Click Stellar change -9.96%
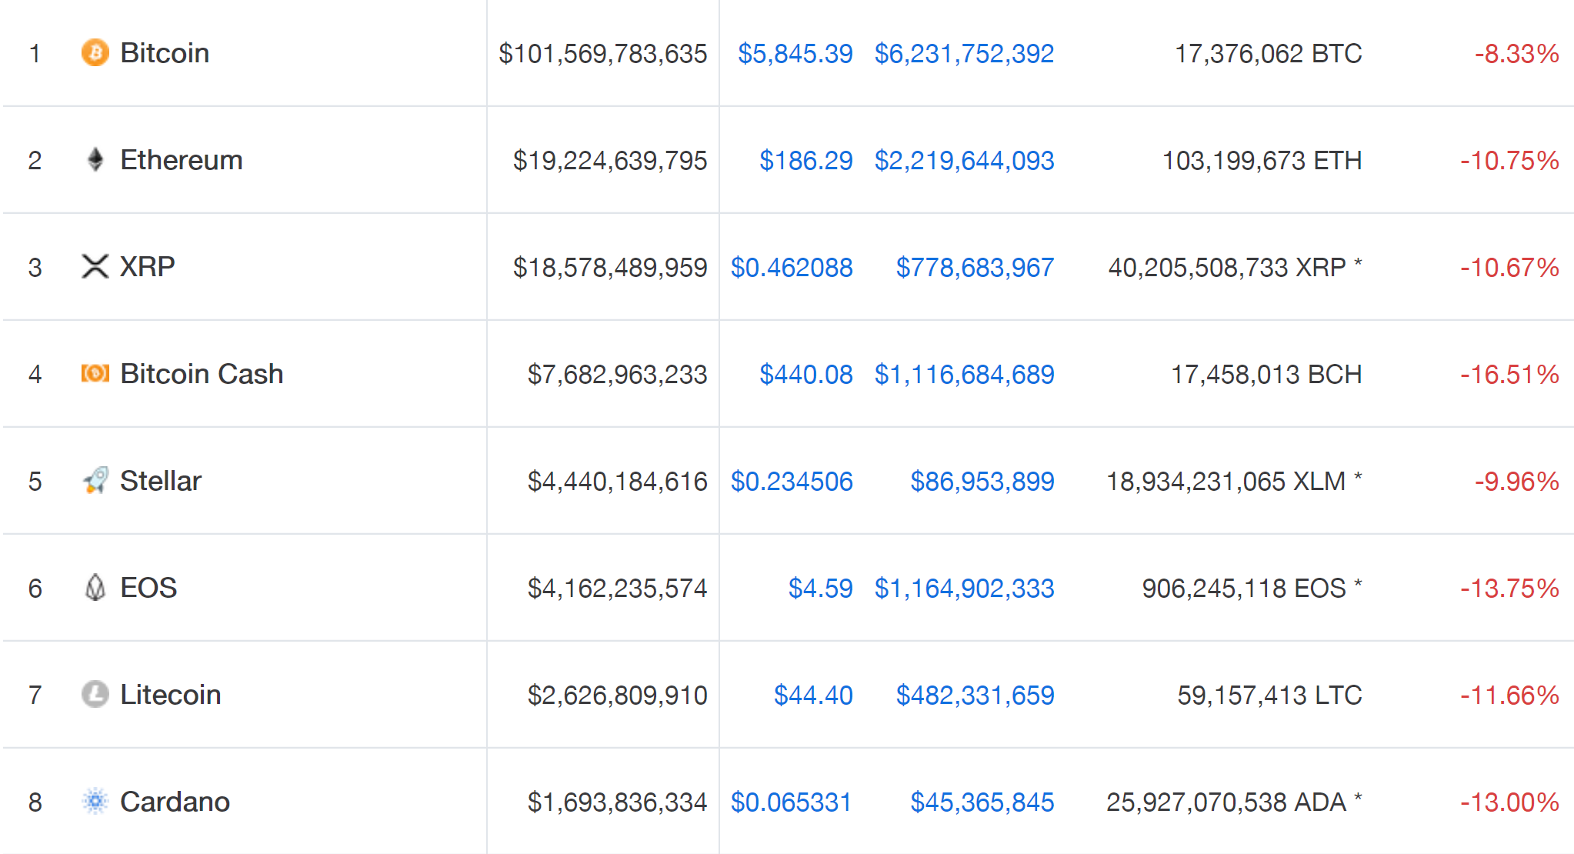This screenshot has height=854, width=1574. pos(1517,481)
